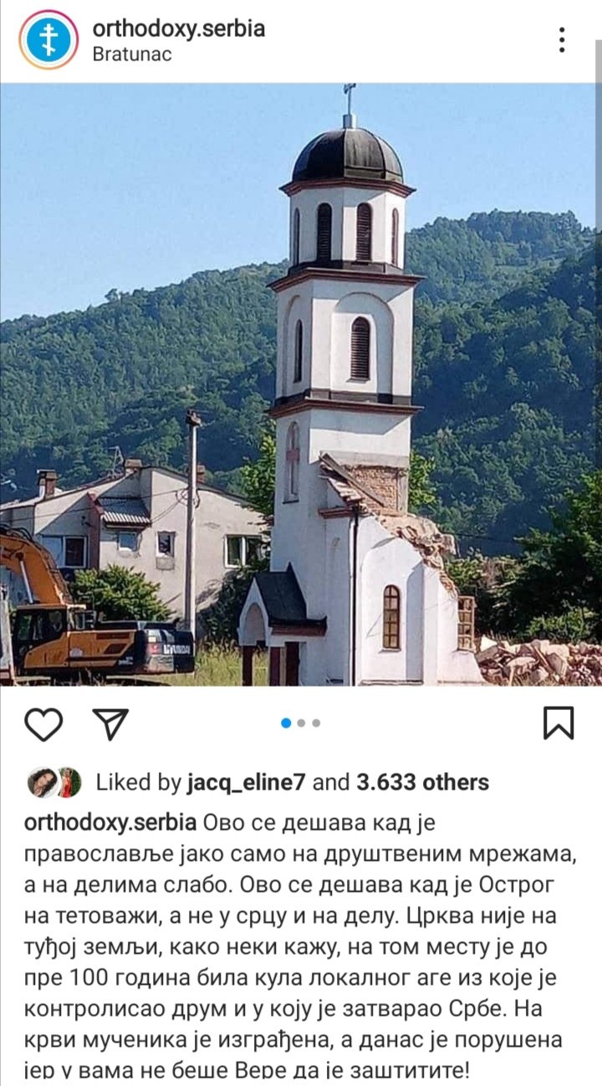Tap the liker avatar thumbnails
Viewport: 602px width, 1086px height.
(54, 782)
